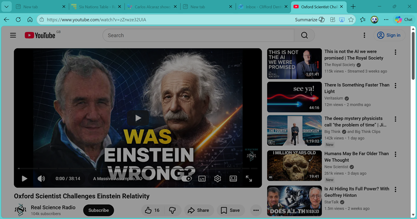417x219 pixels.
Task: Toggle the autoplay switch in player
Action: [x=187, y=178]
